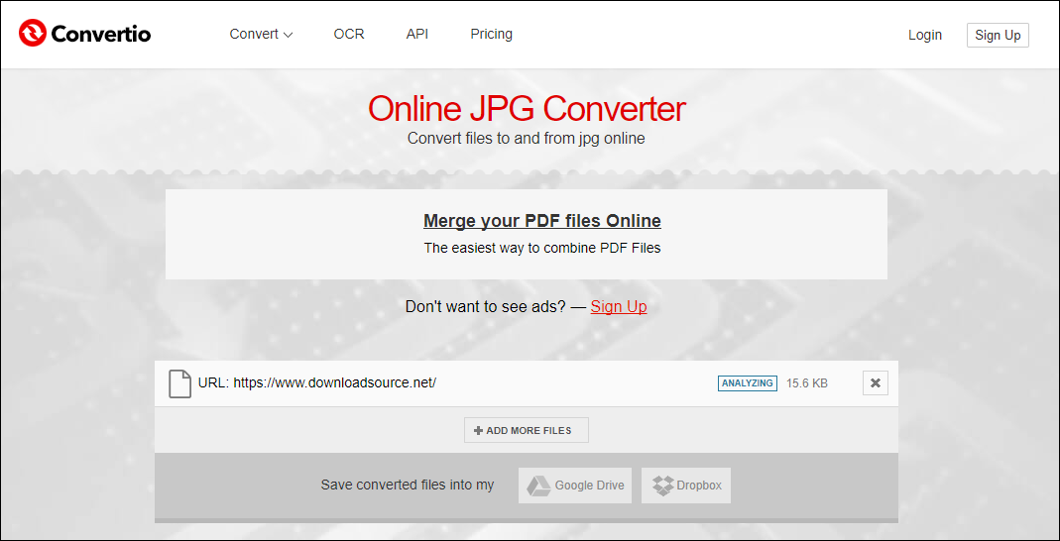Click 'The easiest way to combine PDF Files' text

[542, 248]
